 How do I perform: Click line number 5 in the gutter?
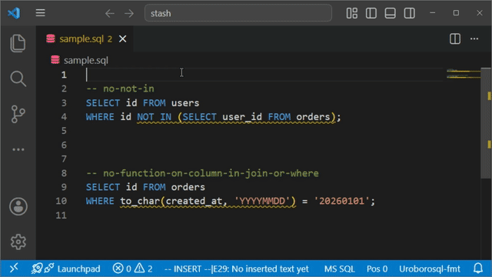[64, 131]
